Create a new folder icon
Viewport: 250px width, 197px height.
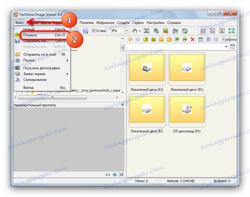[169, 39]
